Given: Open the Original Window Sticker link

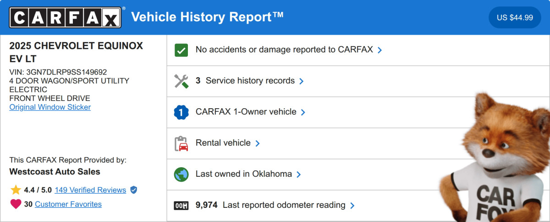Looking at the screenshot, I should coord(50,107).
